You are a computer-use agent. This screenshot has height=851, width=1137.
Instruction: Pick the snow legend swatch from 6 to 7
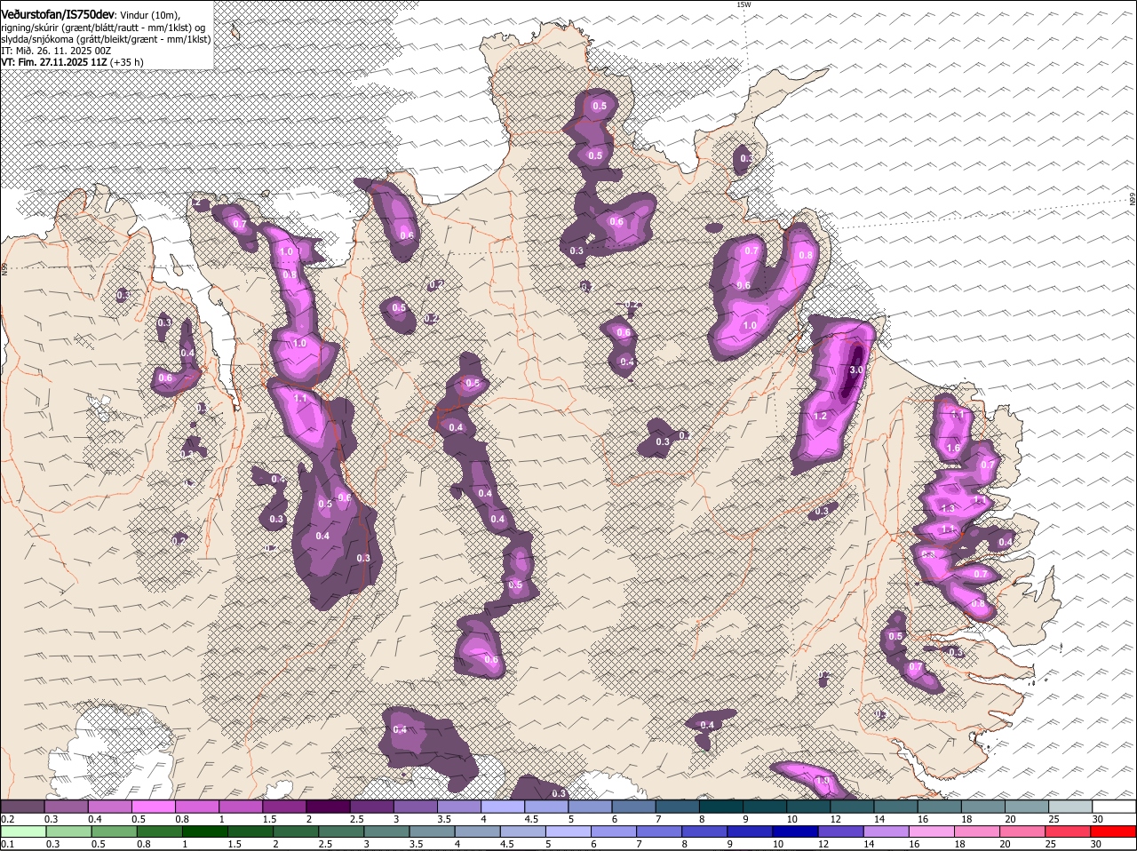point(634,807)
